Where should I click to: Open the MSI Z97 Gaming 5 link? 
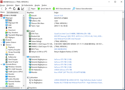(x=78, y=36)
